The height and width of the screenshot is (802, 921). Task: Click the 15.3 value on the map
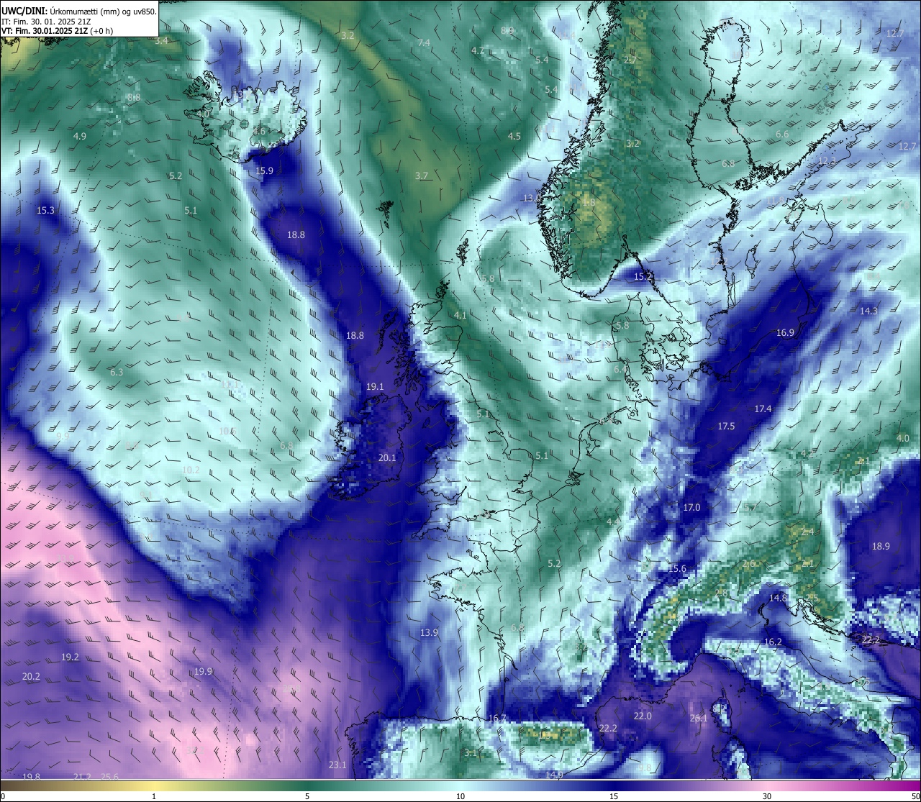(x=45, y=211)
